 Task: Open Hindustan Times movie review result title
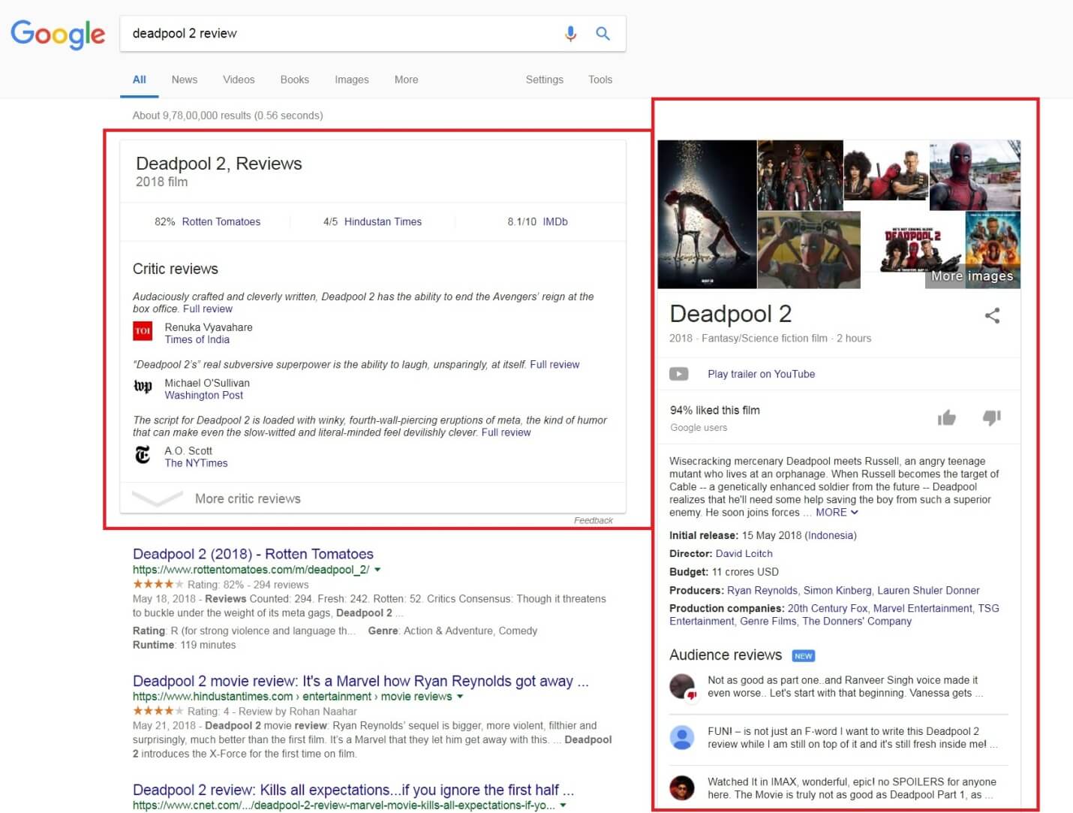pyautogui.click(x=361, y=681)
